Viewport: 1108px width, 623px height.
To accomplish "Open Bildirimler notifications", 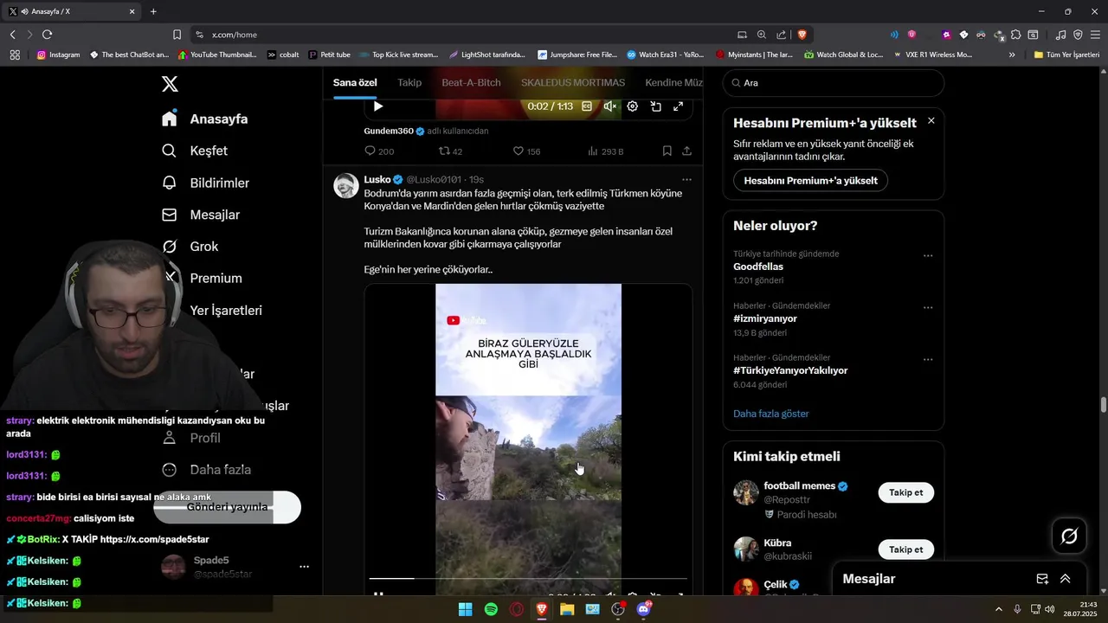I will 205,183.
